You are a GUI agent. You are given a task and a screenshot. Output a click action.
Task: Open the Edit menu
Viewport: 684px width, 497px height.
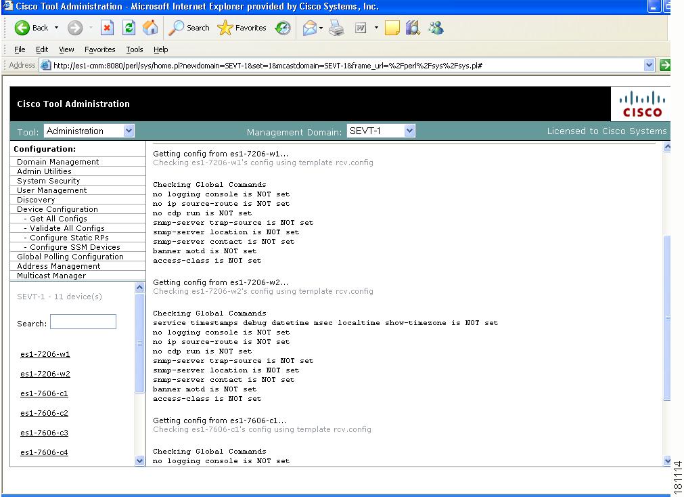tap(42, 49)
